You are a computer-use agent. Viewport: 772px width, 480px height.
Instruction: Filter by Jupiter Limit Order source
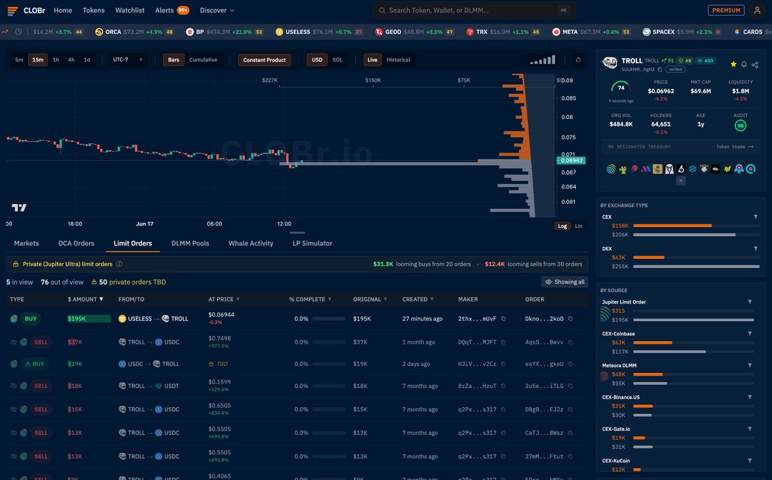[749, 302]
